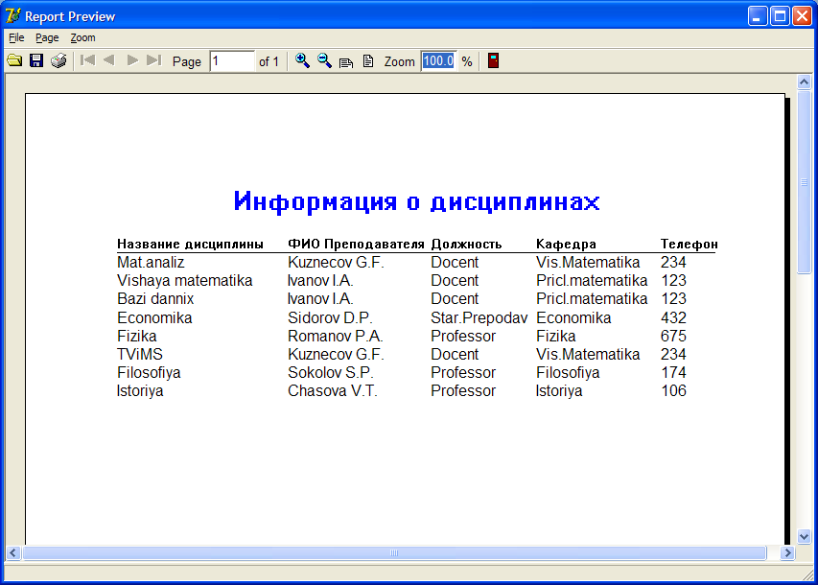The image size is (818, 585).
Task: Click phone number '174'
Action: point(673,373)
